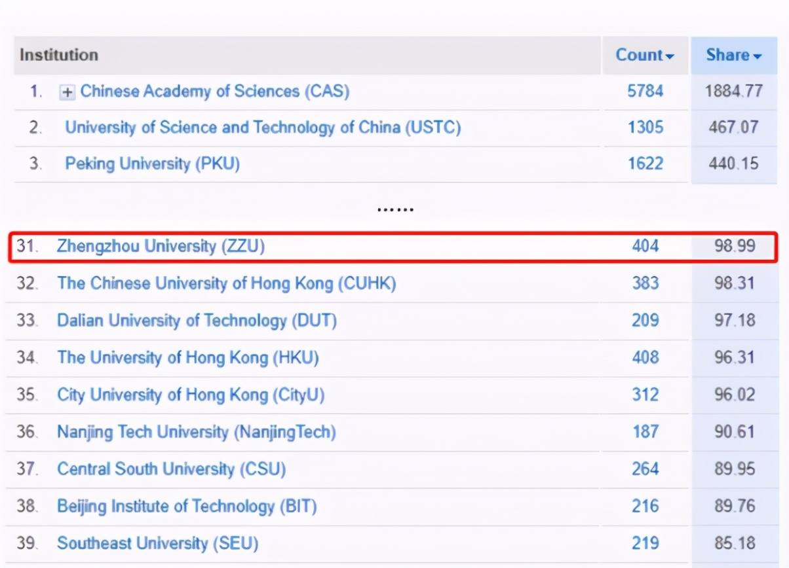Expand the Chinese Academy of Sciences entry
The height and width of the screenshot is (568, 789).
point(66,92)
